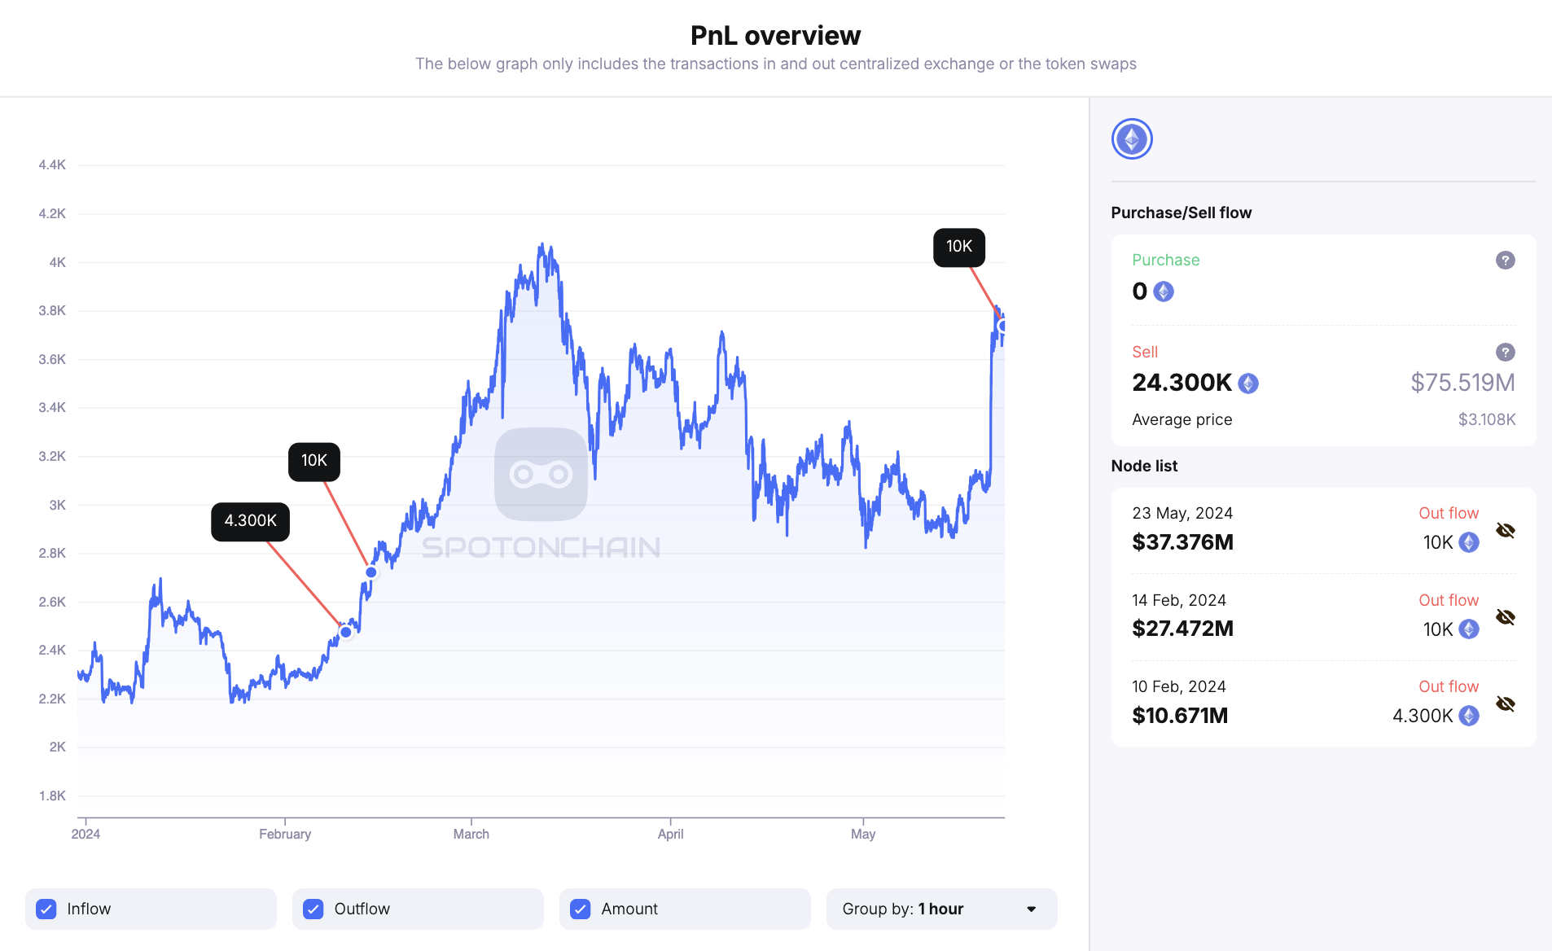Image resolution: width=1552 pixels, height=951 pixels.
Task: Select the $37.376M node amount
Action: (1182, 542)
